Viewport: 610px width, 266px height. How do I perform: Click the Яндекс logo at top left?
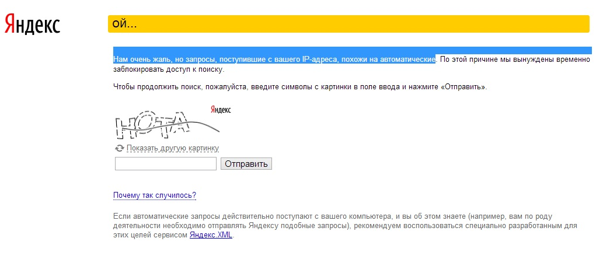click(x=32, y=24)
